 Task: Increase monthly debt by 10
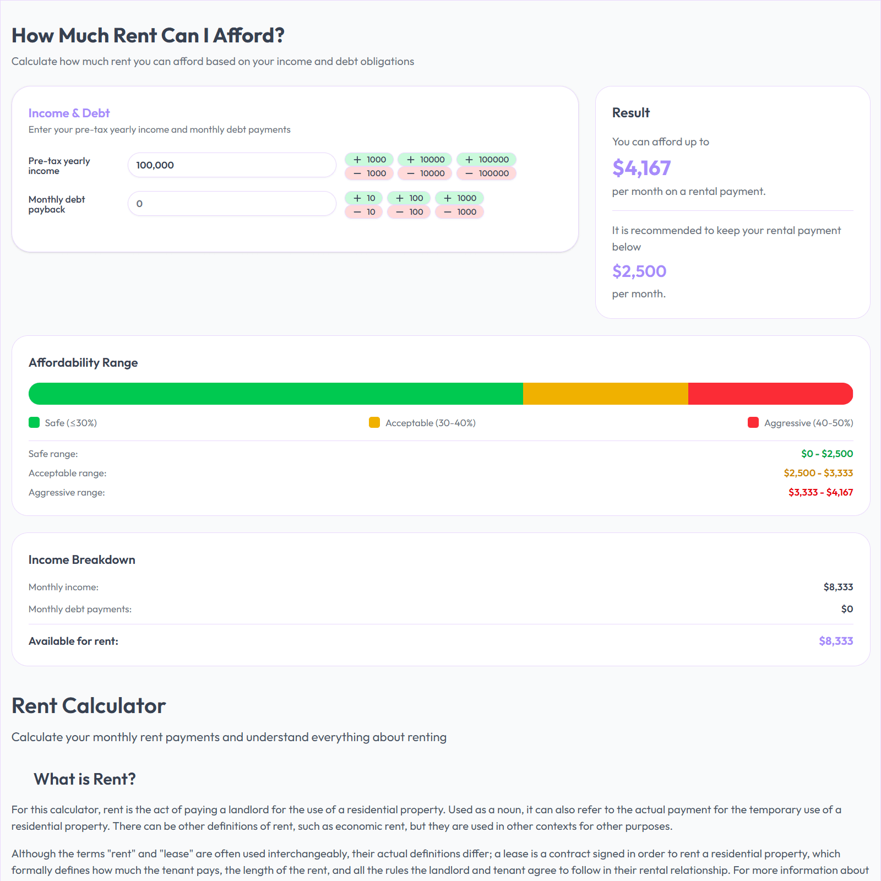tap(363, 198)
